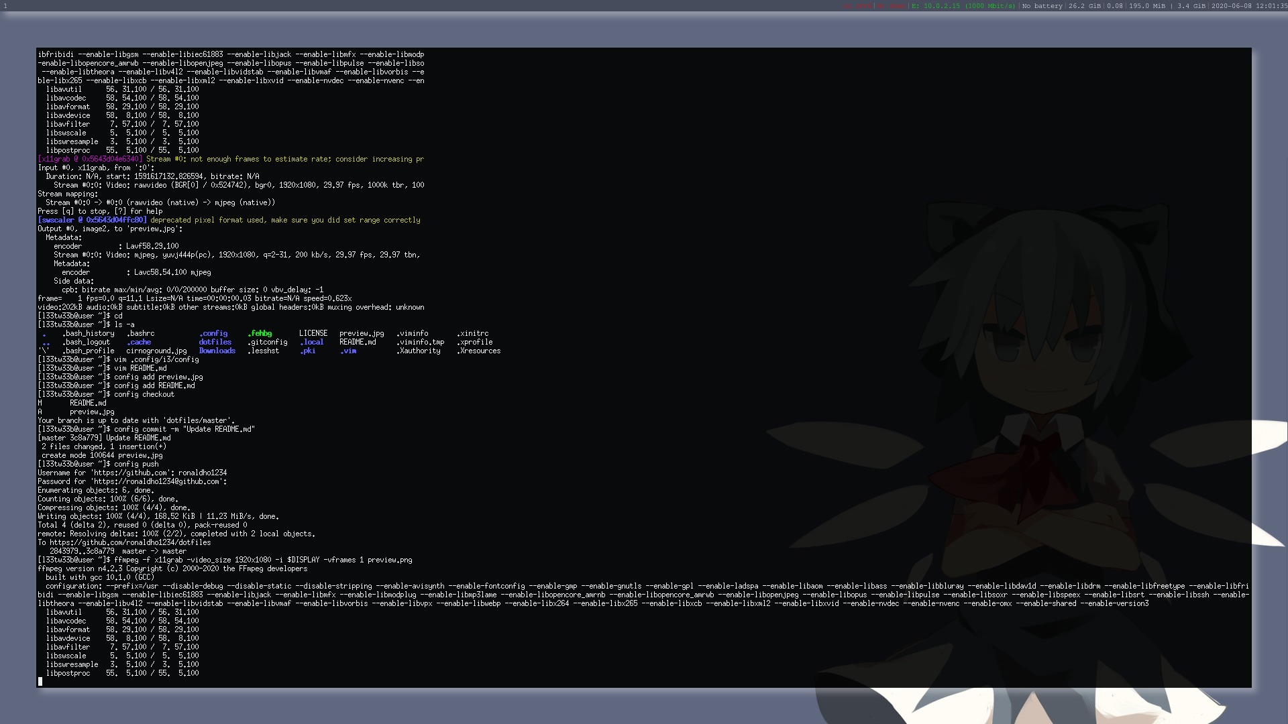
Task: Click the 'cirnoground.jpg' file in listing
Action: click(x=156, y=351)
